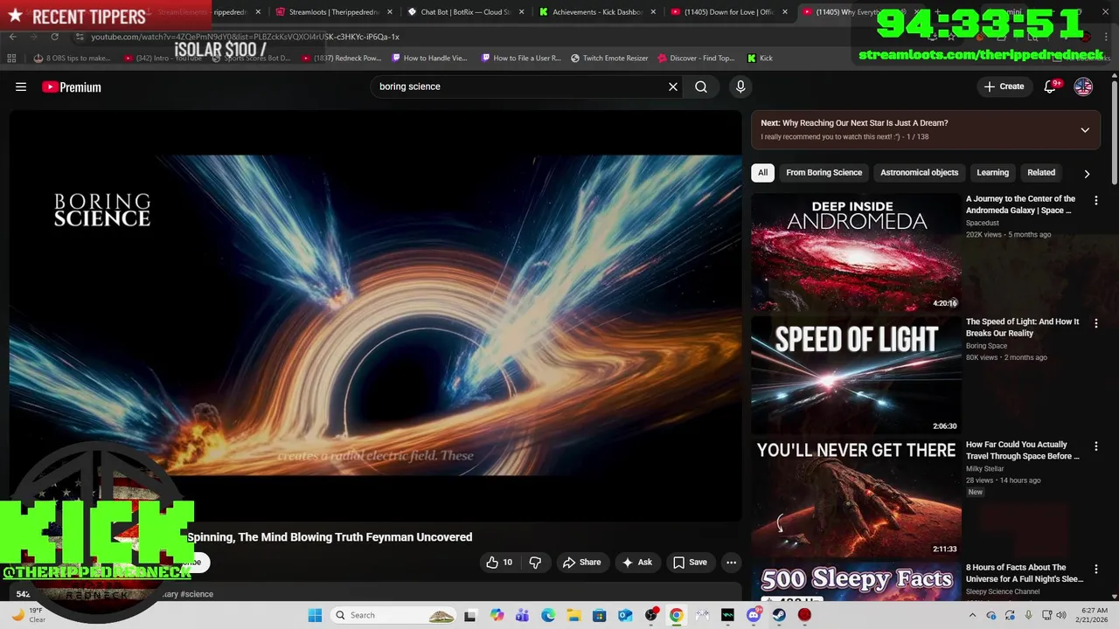Start voice search with microphone icon
The height and width of the screenshot is (629, 1119).
(x=740, y=86)
